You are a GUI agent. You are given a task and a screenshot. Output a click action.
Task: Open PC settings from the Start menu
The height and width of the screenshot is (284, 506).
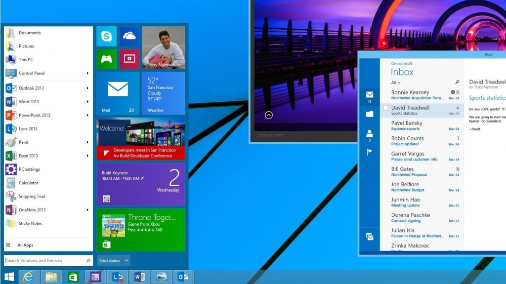pos(48,169)
